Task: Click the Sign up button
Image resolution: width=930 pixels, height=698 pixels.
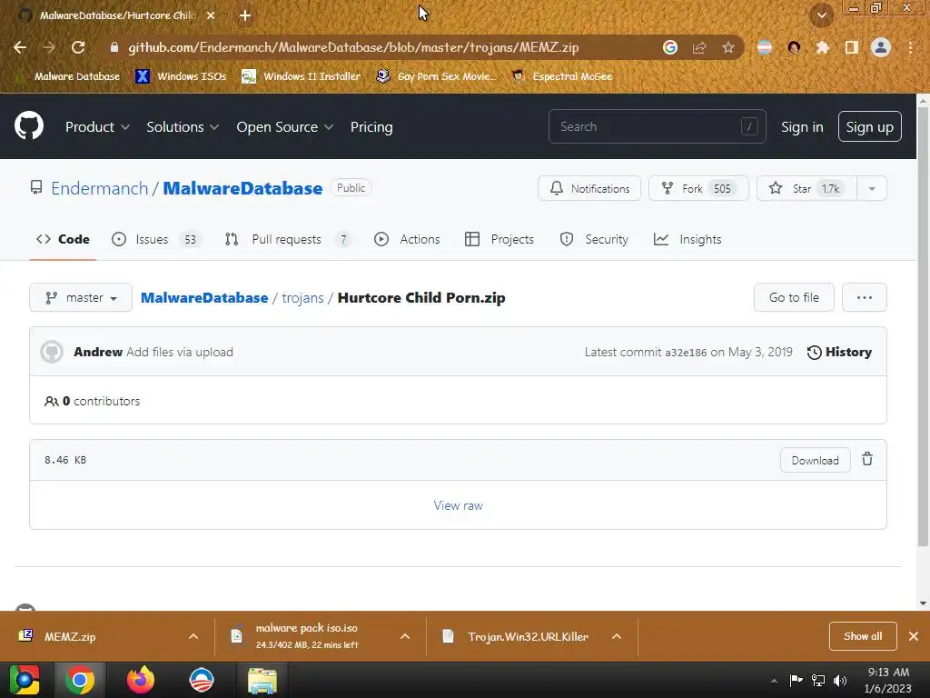Action: 869,126
